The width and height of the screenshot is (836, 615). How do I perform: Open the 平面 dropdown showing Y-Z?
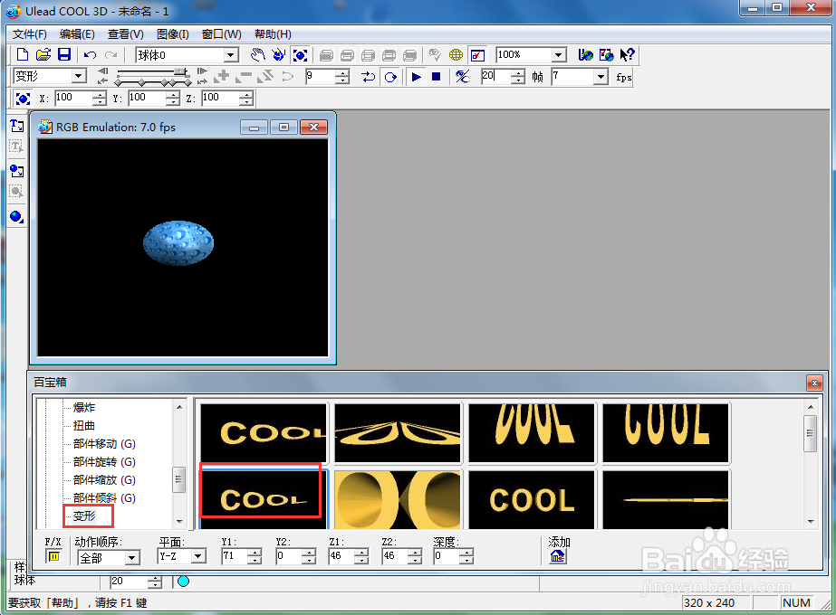pyautogui.click(x=198, y=556)
